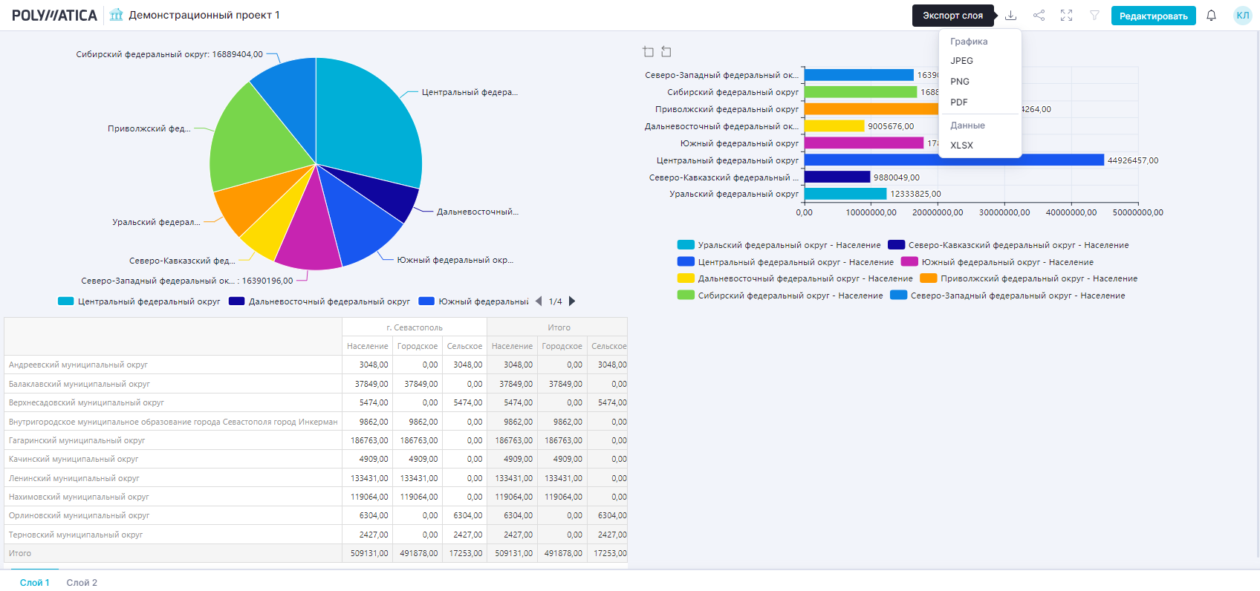Go to previous pie legend page arrow
The image size is (1260, 591).
click(539, 301)
